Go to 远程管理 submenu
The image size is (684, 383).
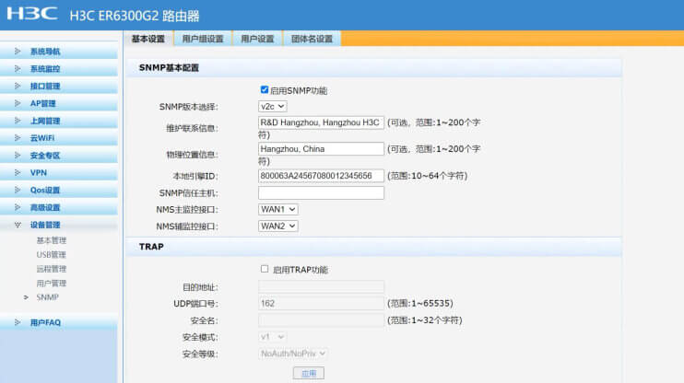coord(52,269)
